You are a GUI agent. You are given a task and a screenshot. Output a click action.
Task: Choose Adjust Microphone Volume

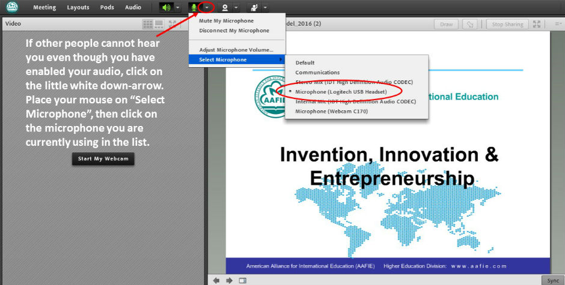click(x=237, y=50)
